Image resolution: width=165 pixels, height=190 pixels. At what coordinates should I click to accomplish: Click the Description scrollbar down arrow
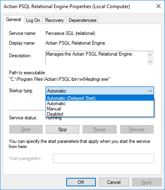(x=150, y=62)
